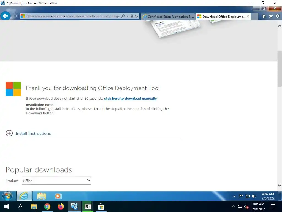
Task: Click the search magnifier in address bar
Action: pyautogui.click(x=123, y=16)
